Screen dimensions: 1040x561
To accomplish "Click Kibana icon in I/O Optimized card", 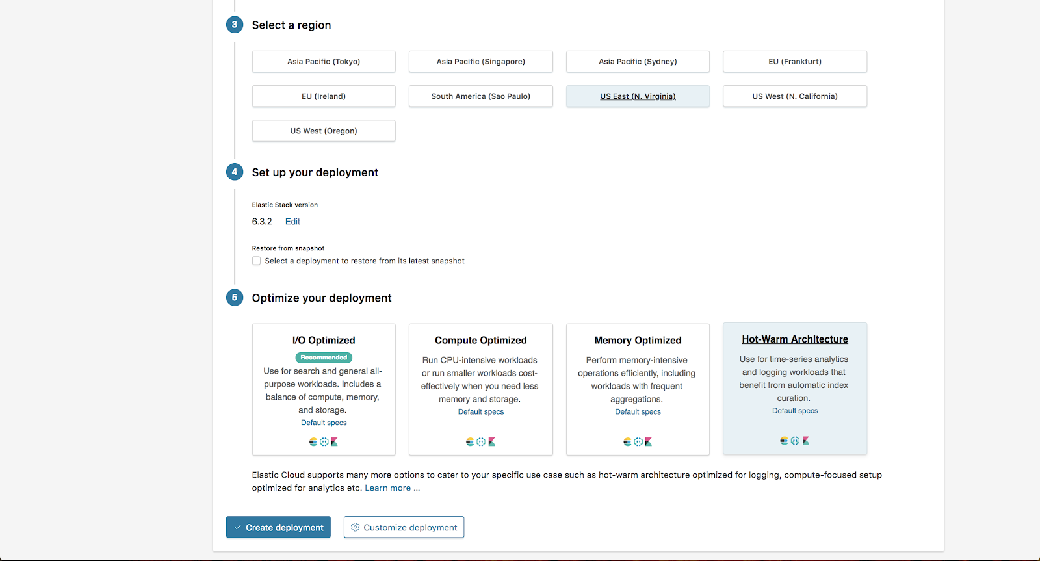I will [x=335, y=442].
